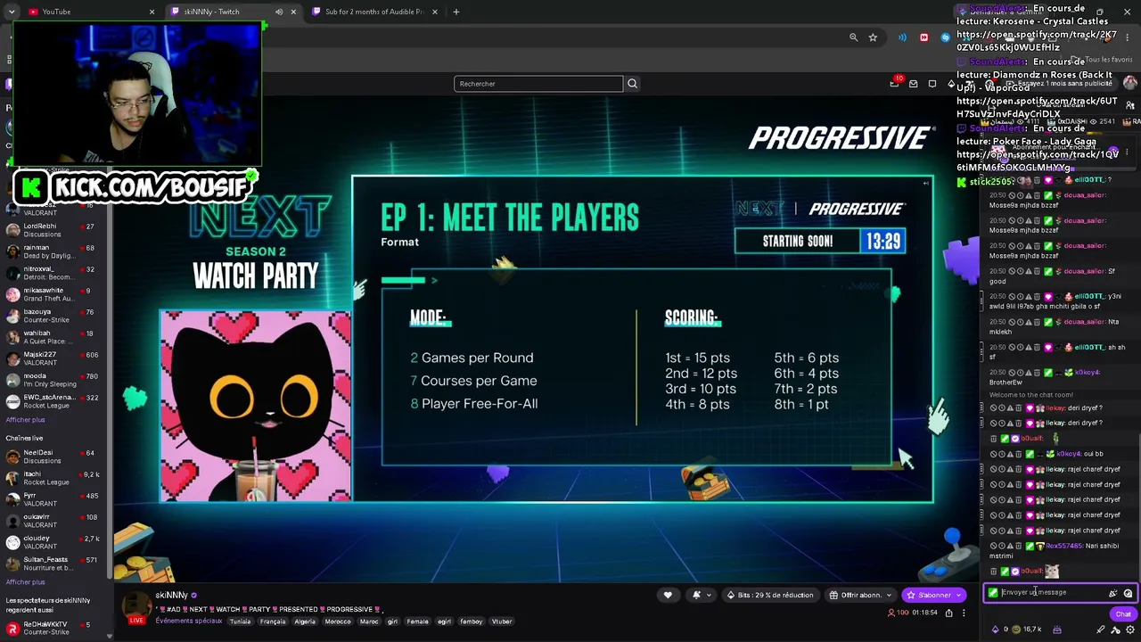The width and height of the screenshot is (1141, 642).
Task: Open Fyrr's VALORANT channel
Action: 53,499
